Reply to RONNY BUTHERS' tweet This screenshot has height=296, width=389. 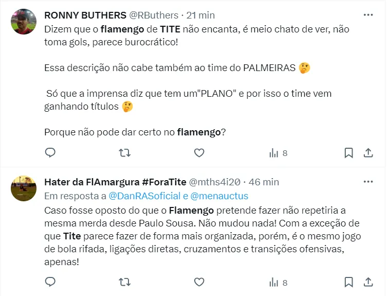pos(50,153)
